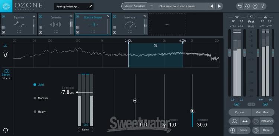Enable Gain Match
The width and height of the screenshot is (279, 136).
point(263,112)
